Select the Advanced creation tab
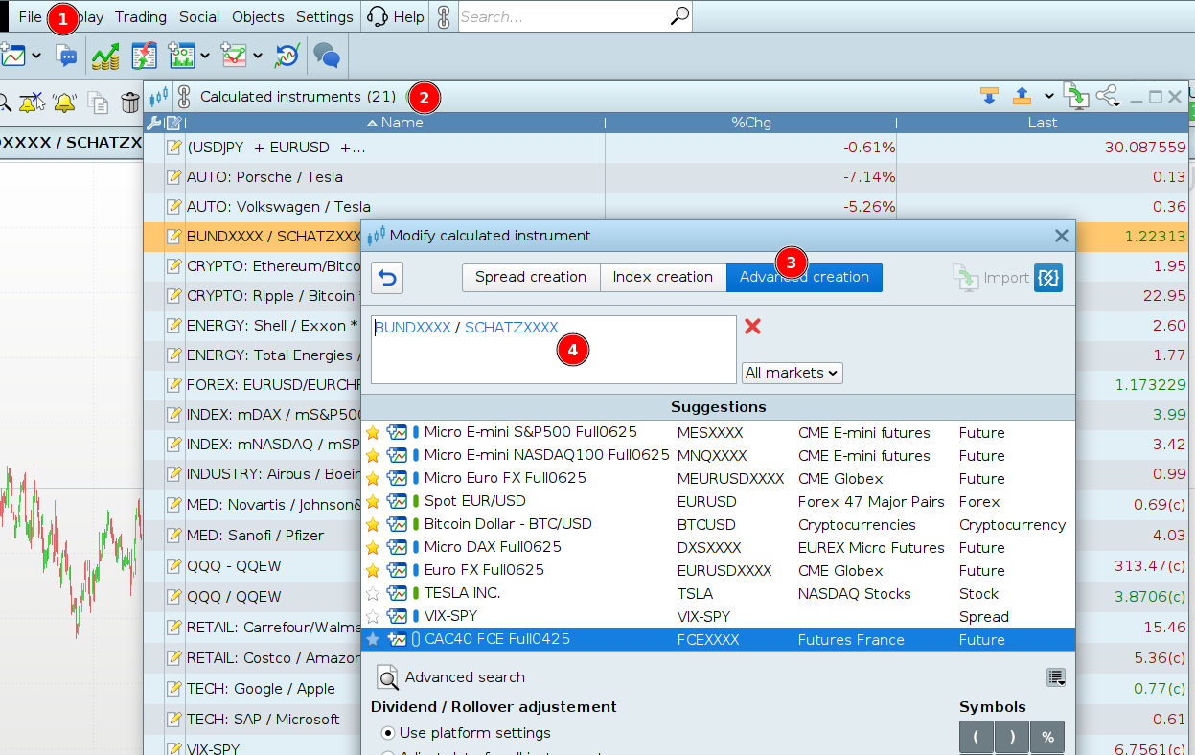The height and width of the screenshot is (755, 1195). coord(804,278)
